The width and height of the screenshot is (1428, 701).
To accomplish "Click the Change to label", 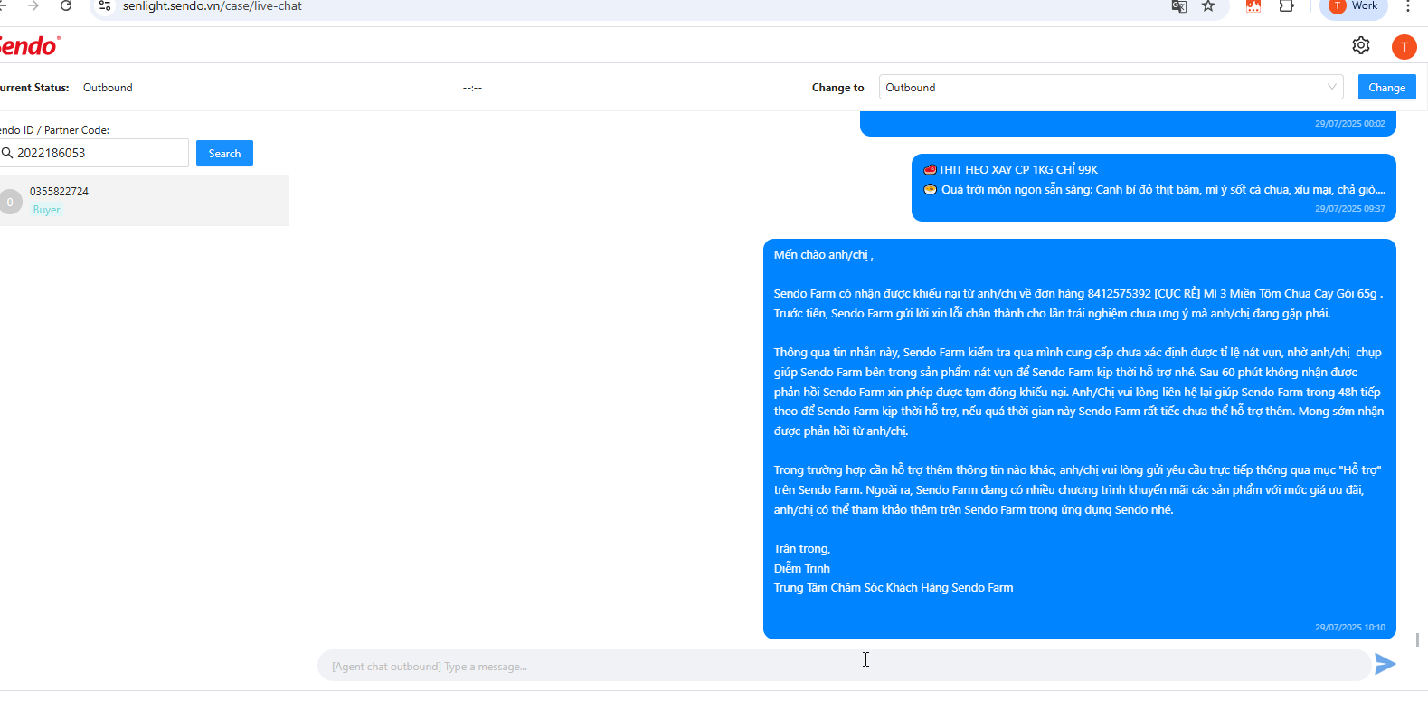I will pyautogui.click(x=837, y=88).
